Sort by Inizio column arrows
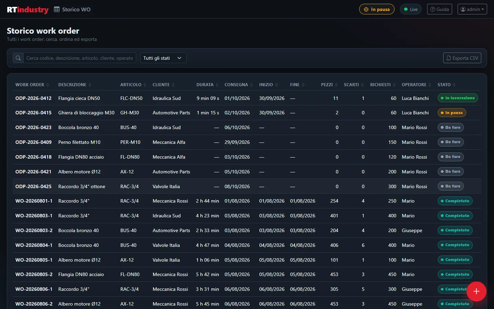494x309 pixels. tap(277, 85)
